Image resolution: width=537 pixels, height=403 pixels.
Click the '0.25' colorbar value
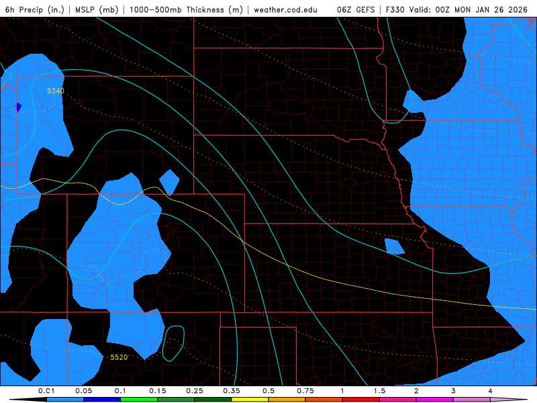195,391
